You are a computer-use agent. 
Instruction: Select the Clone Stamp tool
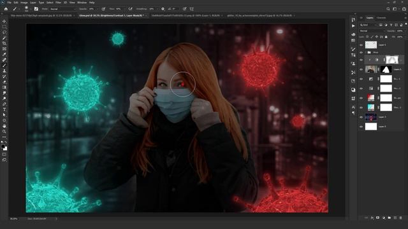pos(4,71)
